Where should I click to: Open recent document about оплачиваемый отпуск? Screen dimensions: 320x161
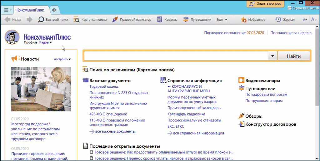point(164,152)
